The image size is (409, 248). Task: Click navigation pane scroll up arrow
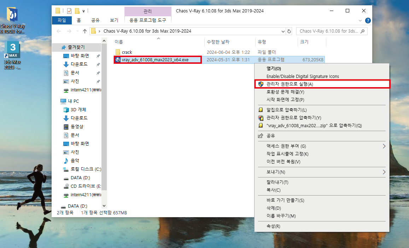point(104,41)
